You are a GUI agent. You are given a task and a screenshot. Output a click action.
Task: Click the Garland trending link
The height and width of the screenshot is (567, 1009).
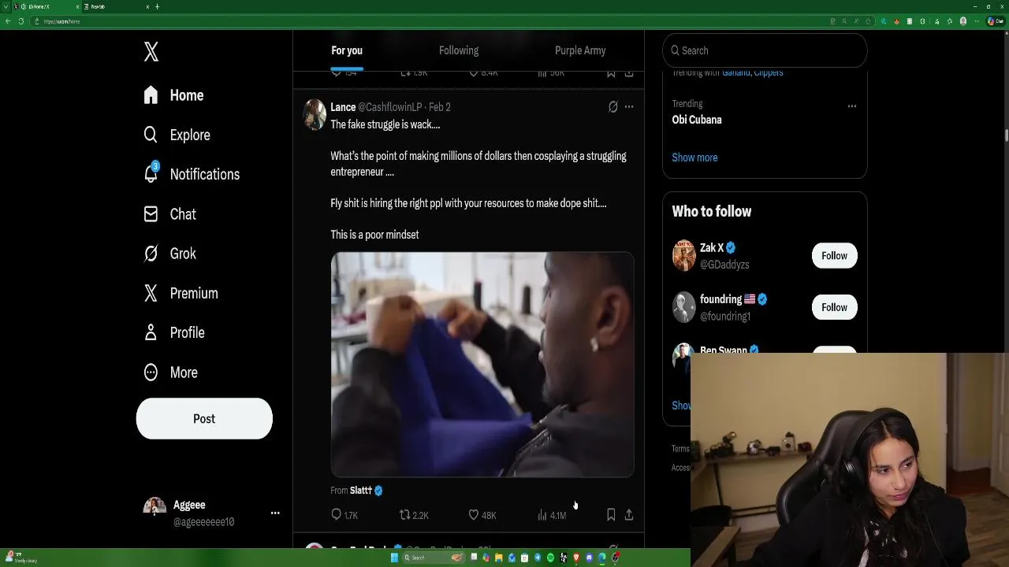click(x=735, y=72)
